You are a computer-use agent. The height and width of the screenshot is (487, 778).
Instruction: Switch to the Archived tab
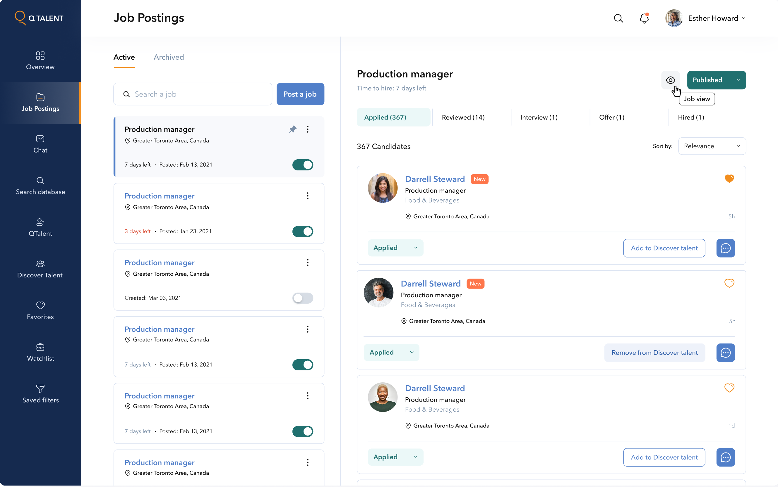(169, 57)
